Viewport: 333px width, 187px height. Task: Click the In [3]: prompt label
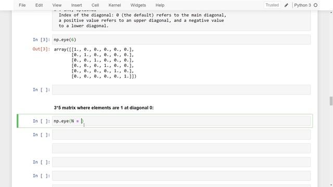(x=41, y=39)
